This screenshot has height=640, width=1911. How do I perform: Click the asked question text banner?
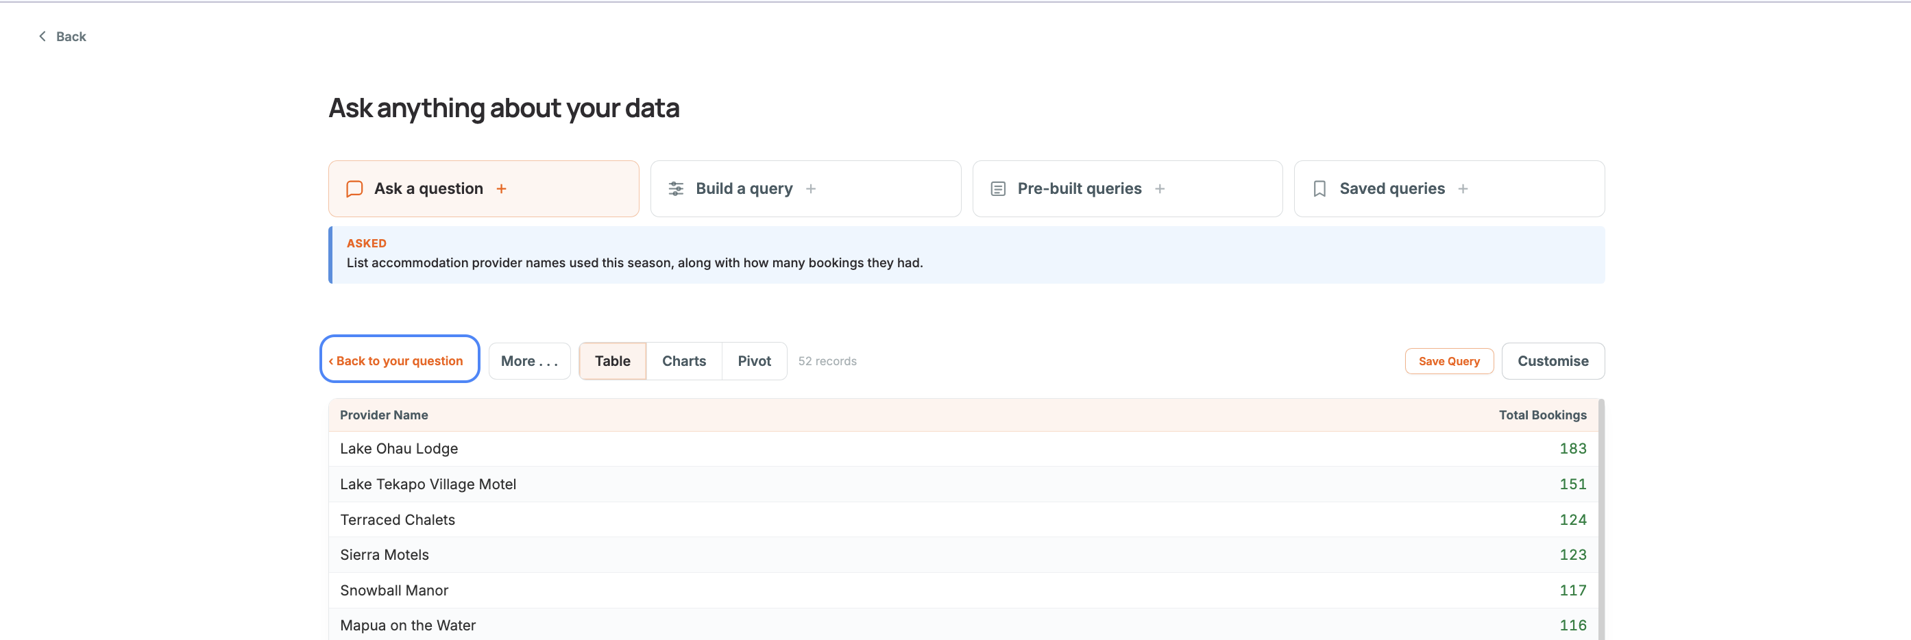(x=966, y=255)
